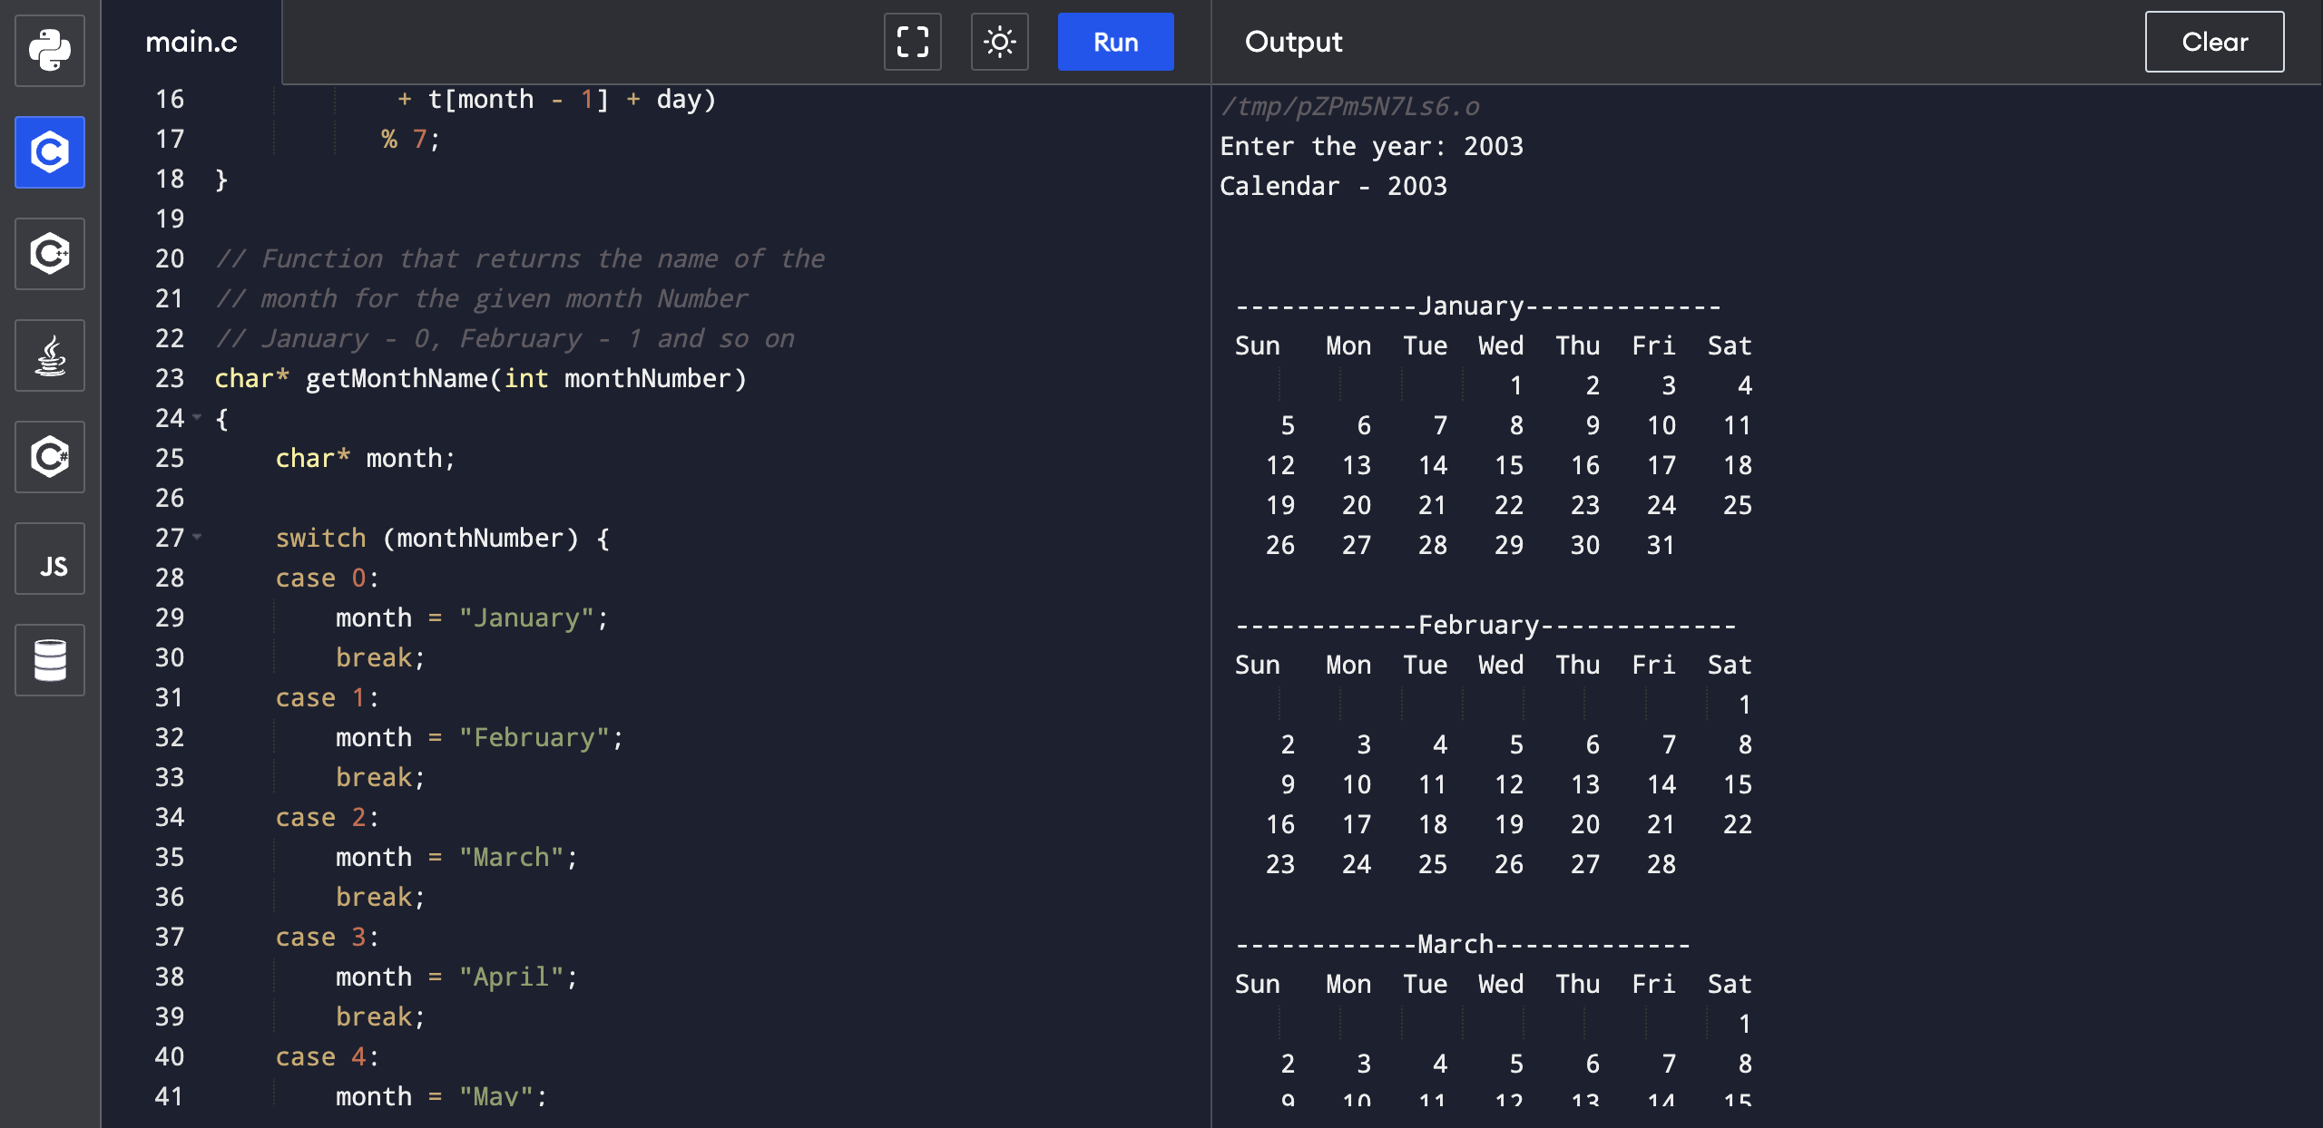Clear the output console

(x=2214, y=42)
